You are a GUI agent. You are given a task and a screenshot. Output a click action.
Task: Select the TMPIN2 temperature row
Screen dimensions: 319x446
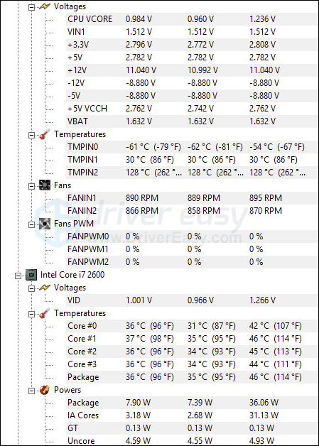pyautogui.click(x=192, y=173)
